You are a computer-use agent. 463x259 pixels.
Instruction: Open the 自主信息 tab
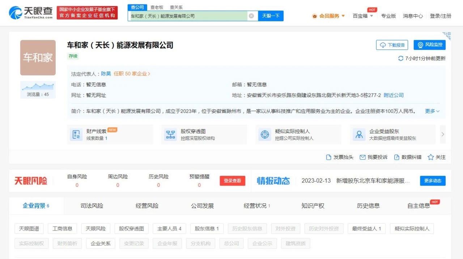[x=419, y=206]
